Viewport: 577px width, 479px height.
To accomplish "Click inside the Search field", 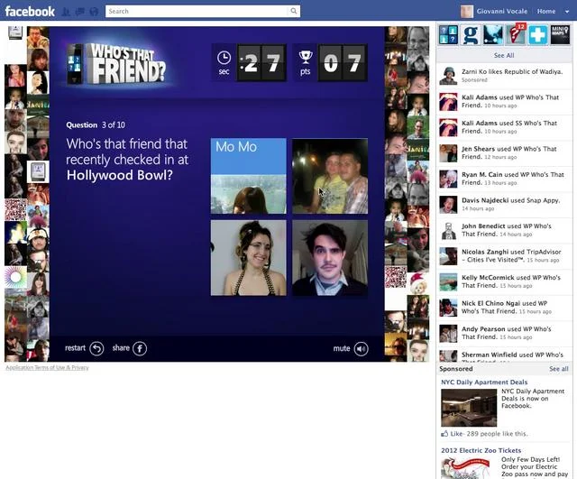I will coord(197,11).
